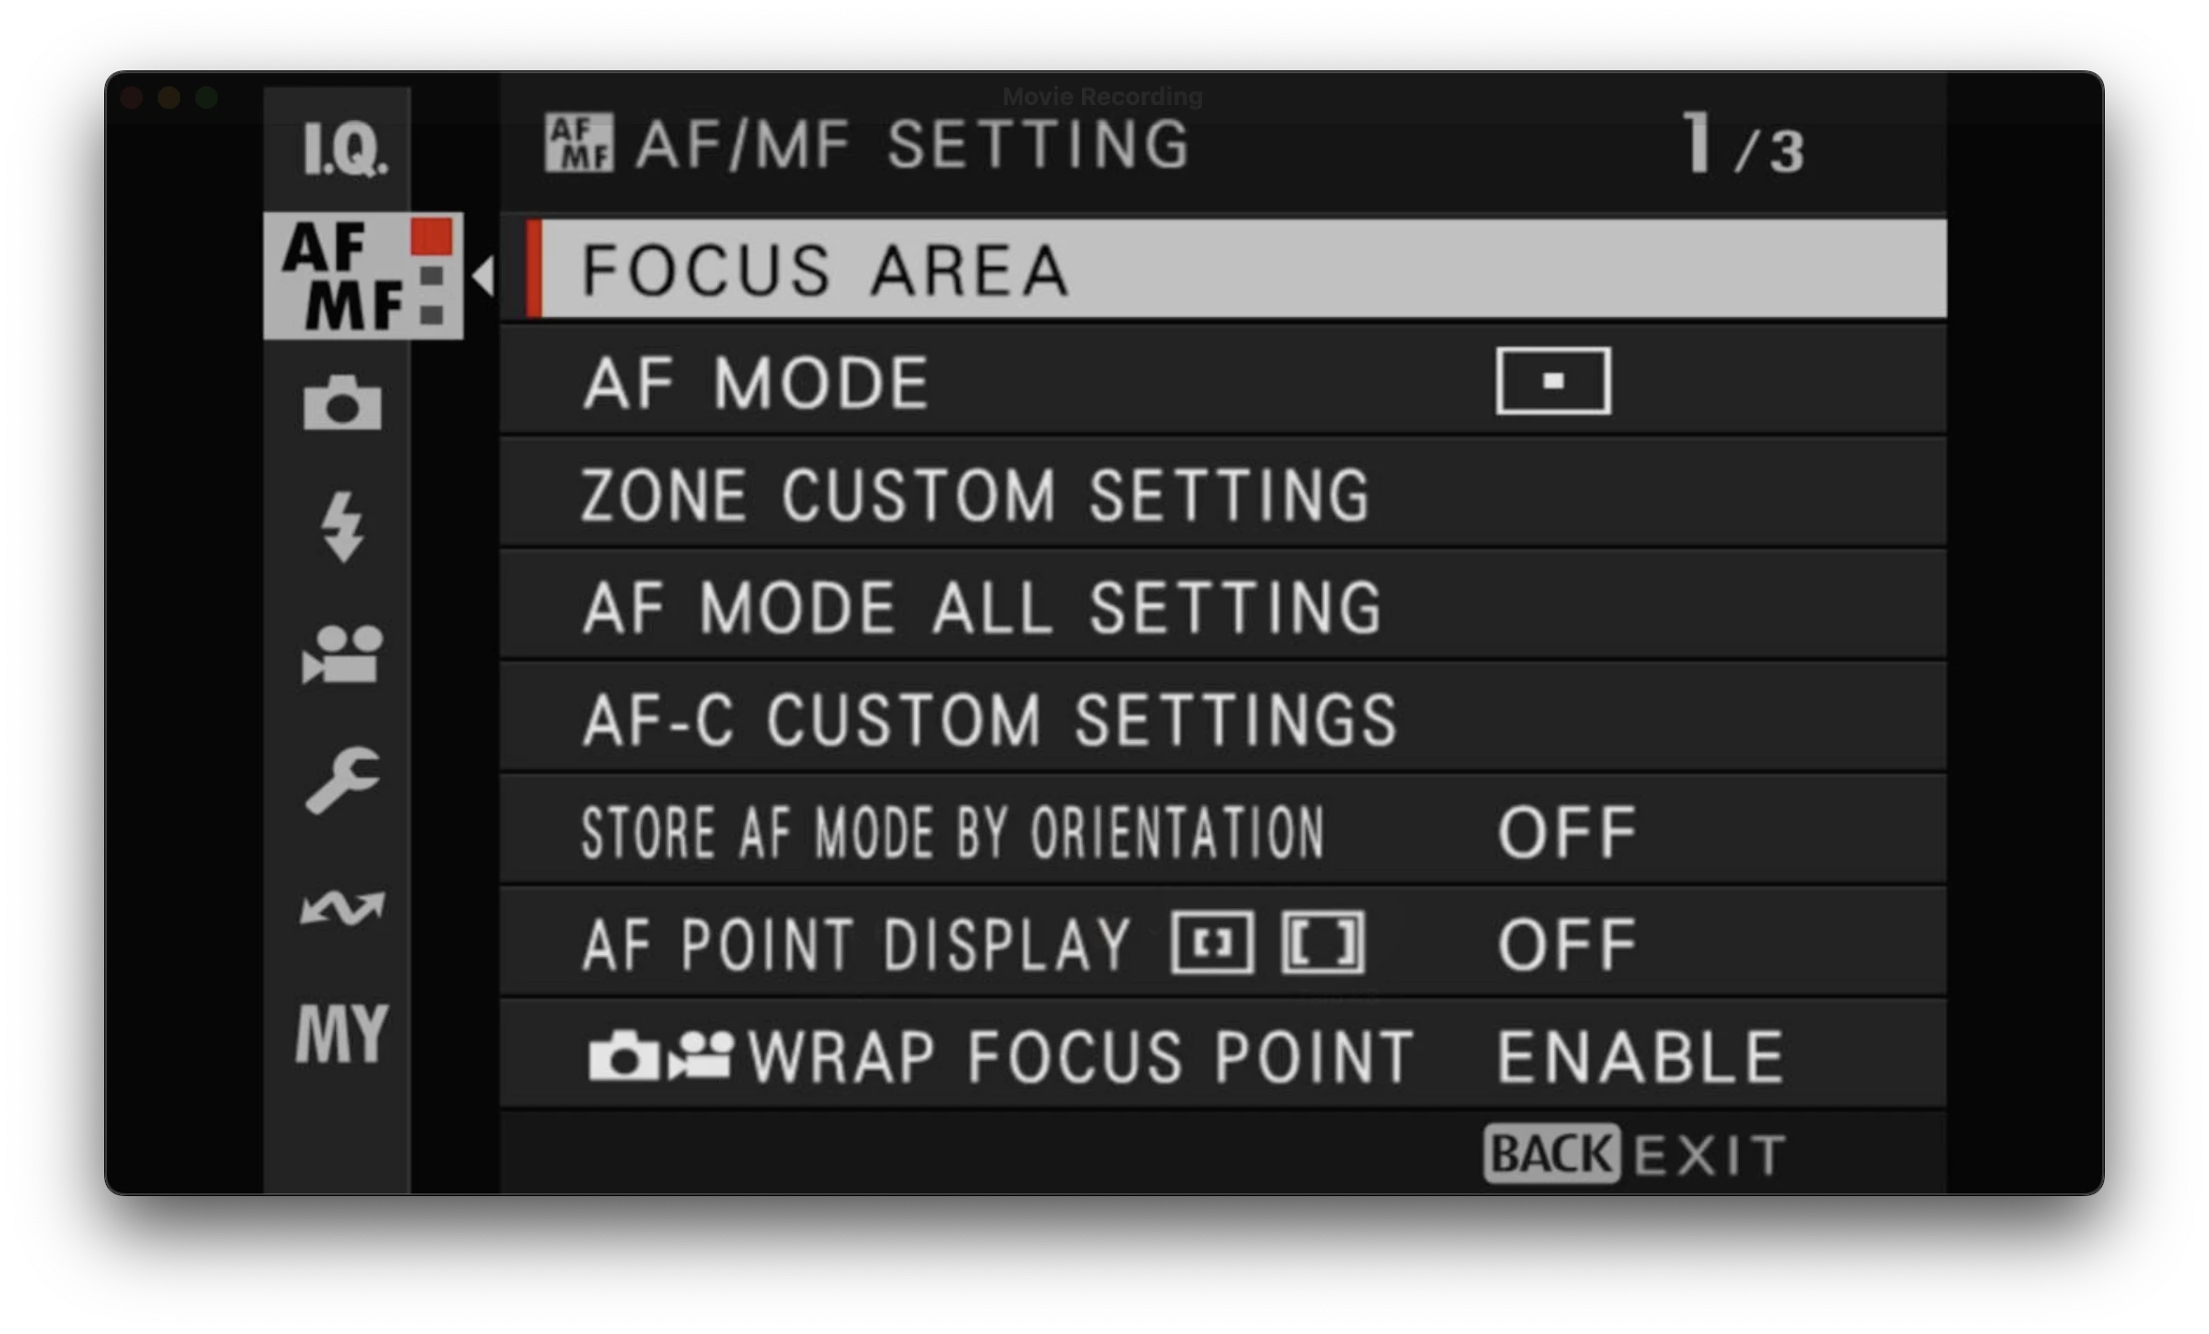Open the movie recording settings tab

(343, 655)
